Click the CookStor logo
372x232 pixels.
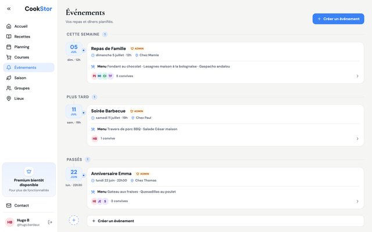[x=38, y=9]
